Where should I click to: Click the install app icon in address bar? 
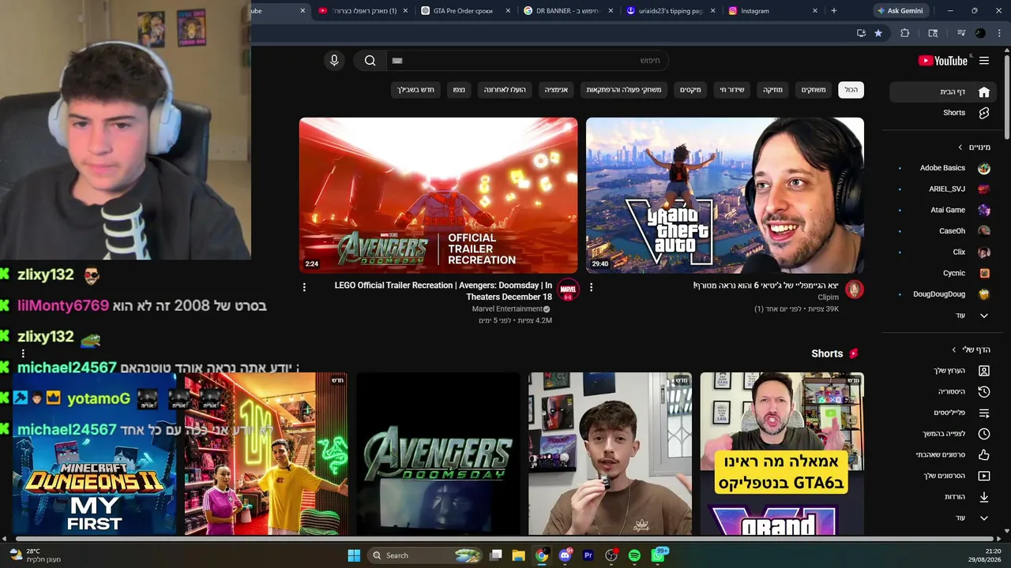coord(861,33)
